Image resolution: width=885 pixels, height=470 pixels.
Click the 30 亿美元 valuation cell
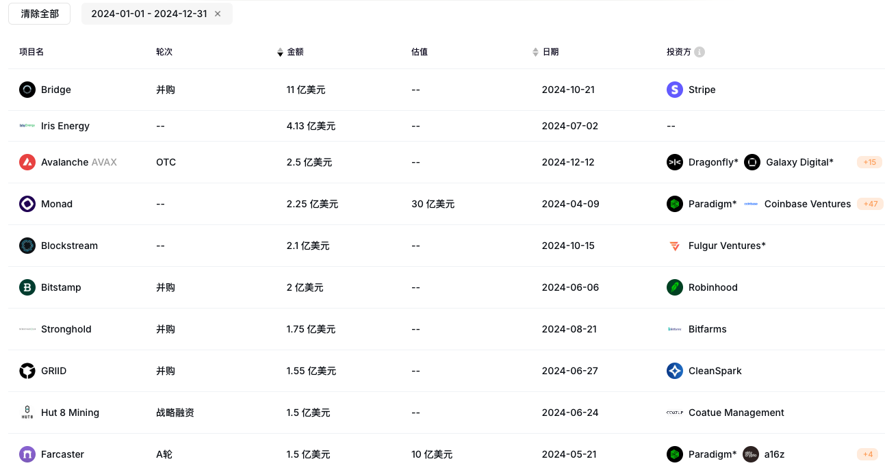pyautogui.click(x=433, y=204)
